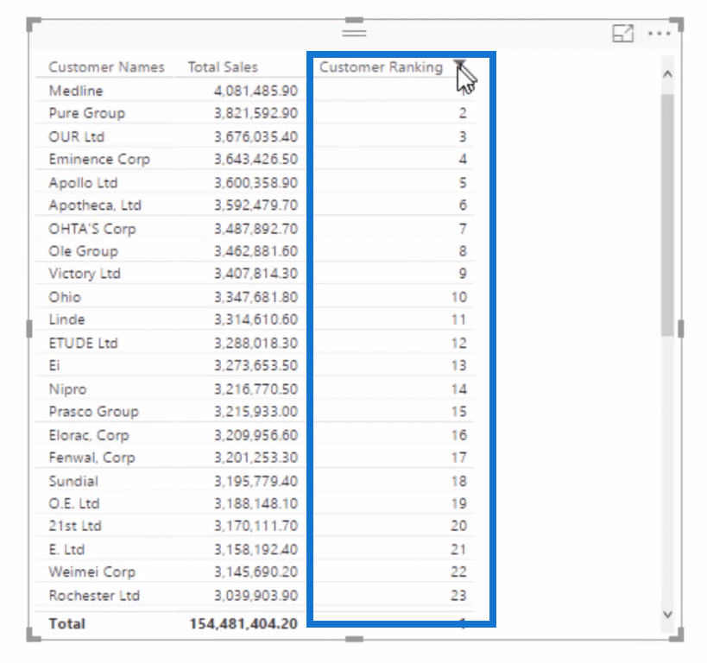Click the Focus mode icon
This screenshot has height=663, width=707.
point(622,34)
